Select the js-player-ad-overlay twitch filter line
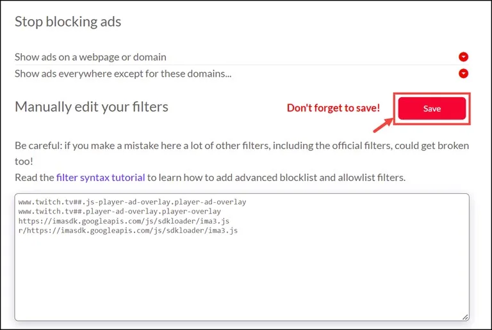The image size is (492, 330). click(132, 202)
